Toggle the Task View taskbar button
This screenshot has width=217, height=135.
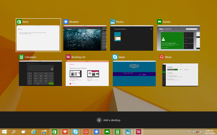[x=23, y=132]
